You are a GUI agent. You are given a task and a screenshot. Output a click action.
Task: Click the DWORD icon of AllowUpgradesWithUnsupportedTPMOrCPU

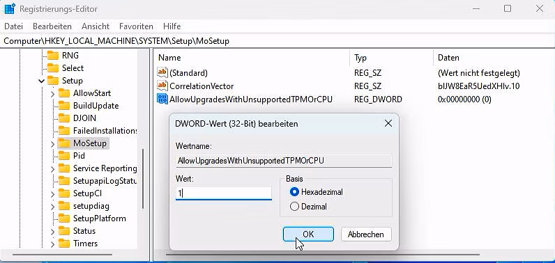[162, 99]
